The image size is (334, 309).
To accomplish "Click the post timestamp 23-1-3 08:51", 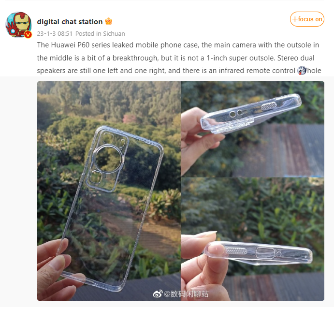I will (x=55, y=34).
